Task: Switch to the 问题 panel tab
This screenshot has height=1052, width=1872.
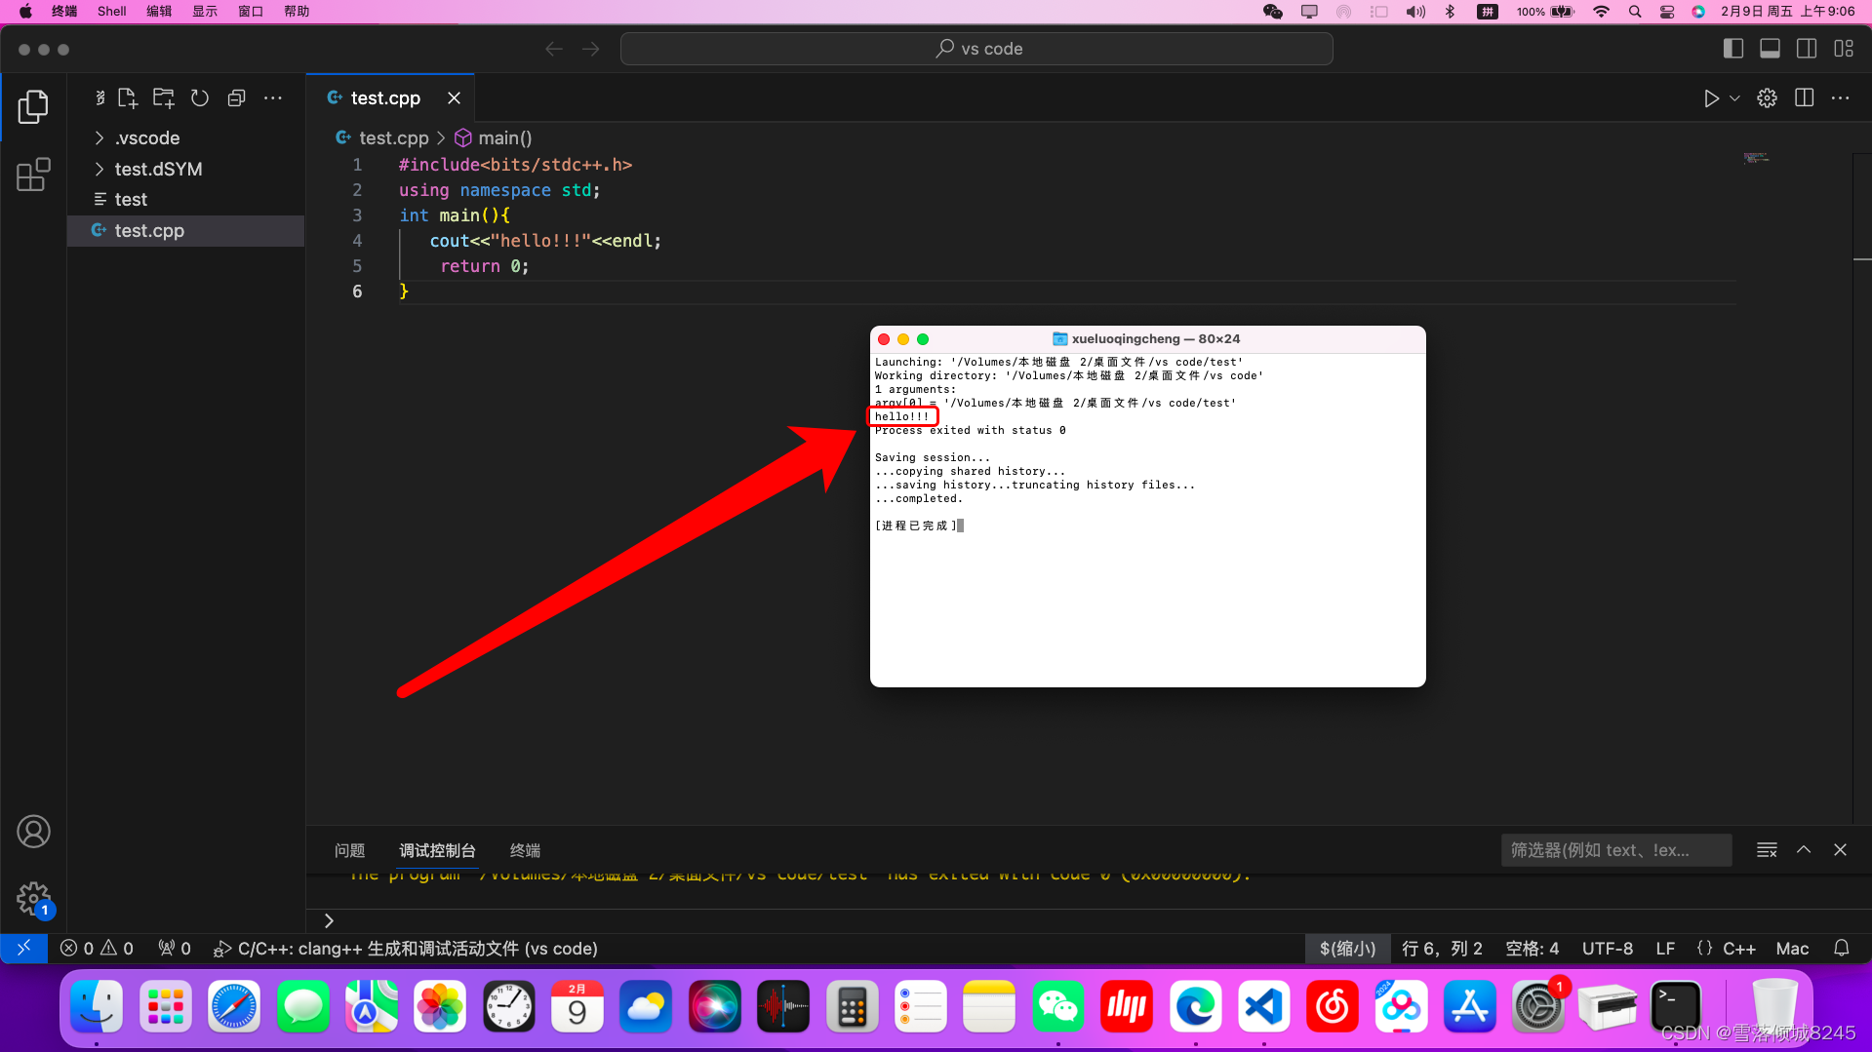Action: [x=349, y=850]
